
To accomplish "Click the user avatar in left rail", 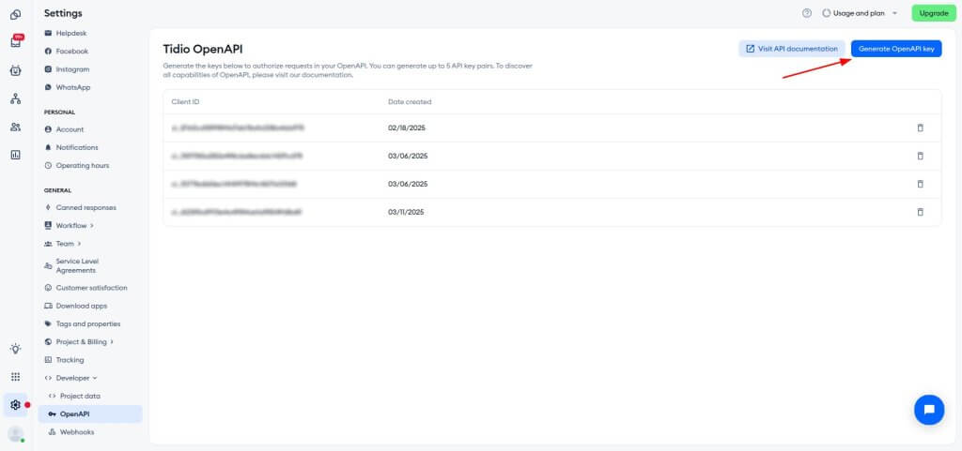I will [x=16, y=434].
